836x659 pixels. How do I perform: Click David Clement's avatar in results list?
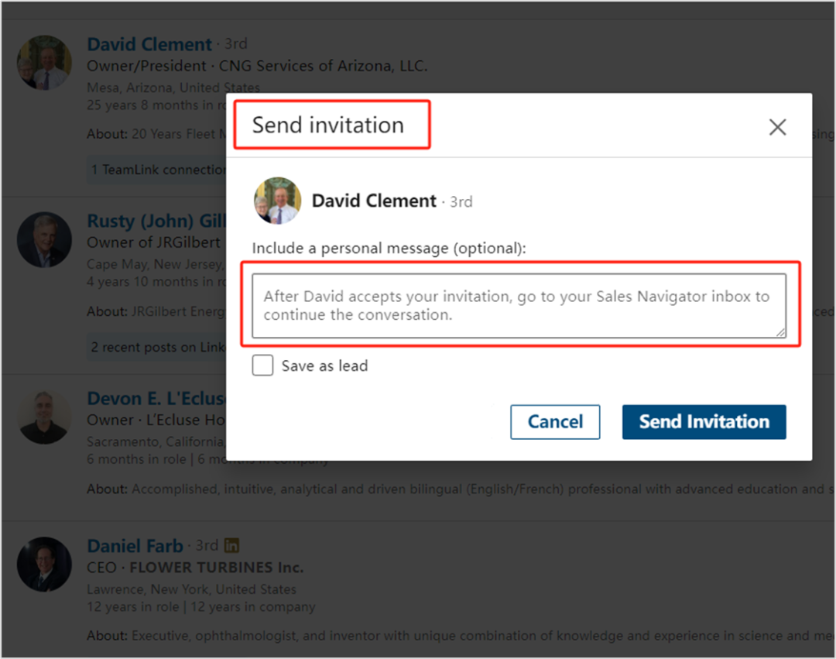[45, 63]
